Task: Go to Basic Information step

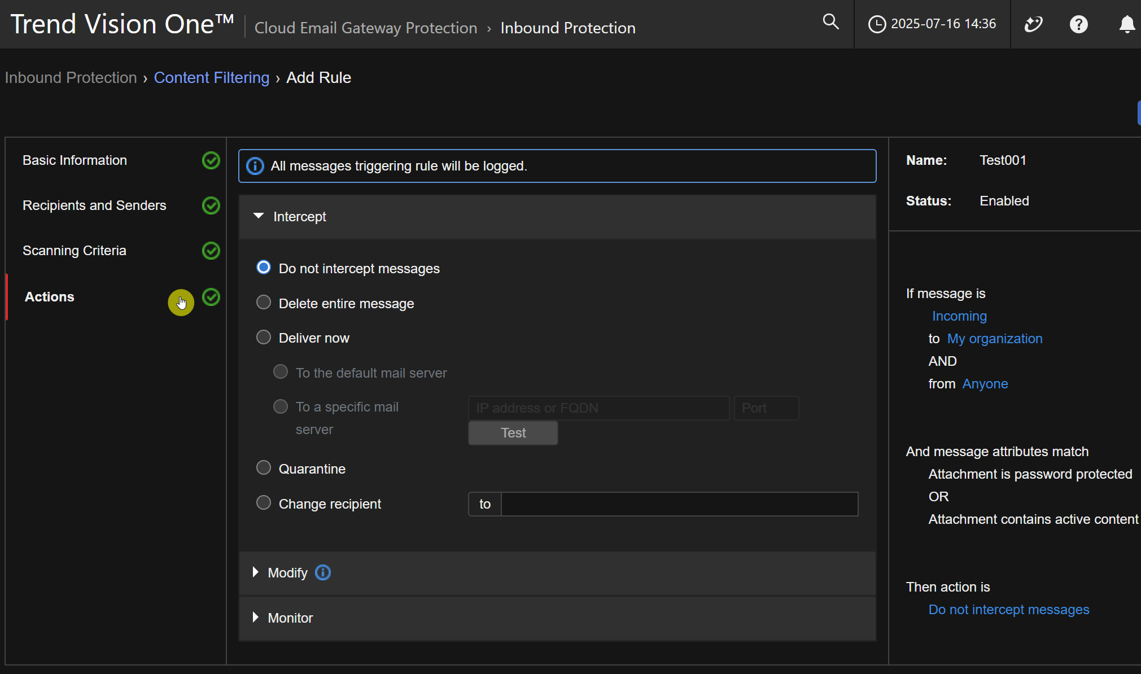Action: [75, 160]
